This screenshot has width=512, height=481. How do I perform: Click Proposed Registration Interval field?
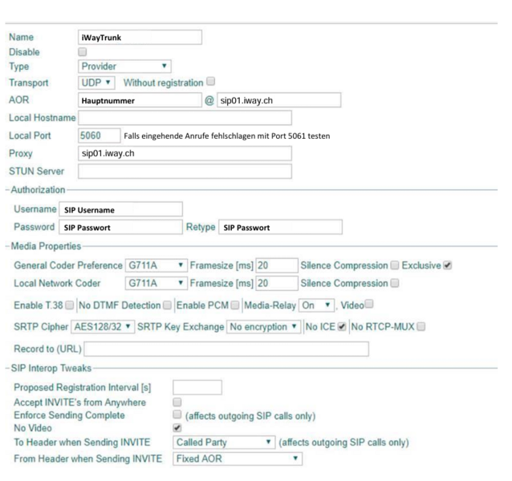tap(197, 387)
